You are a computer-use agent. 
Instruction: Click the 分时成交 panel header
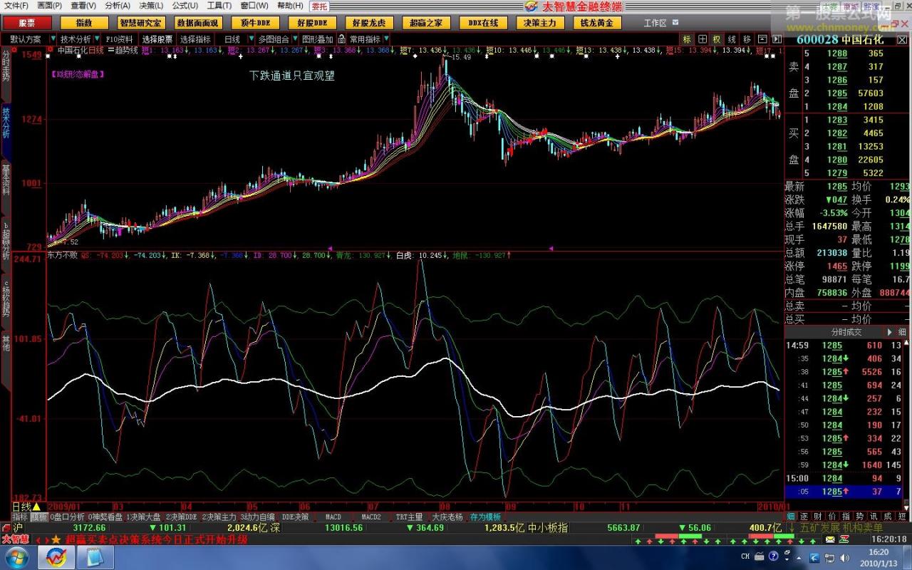[846, 332]
